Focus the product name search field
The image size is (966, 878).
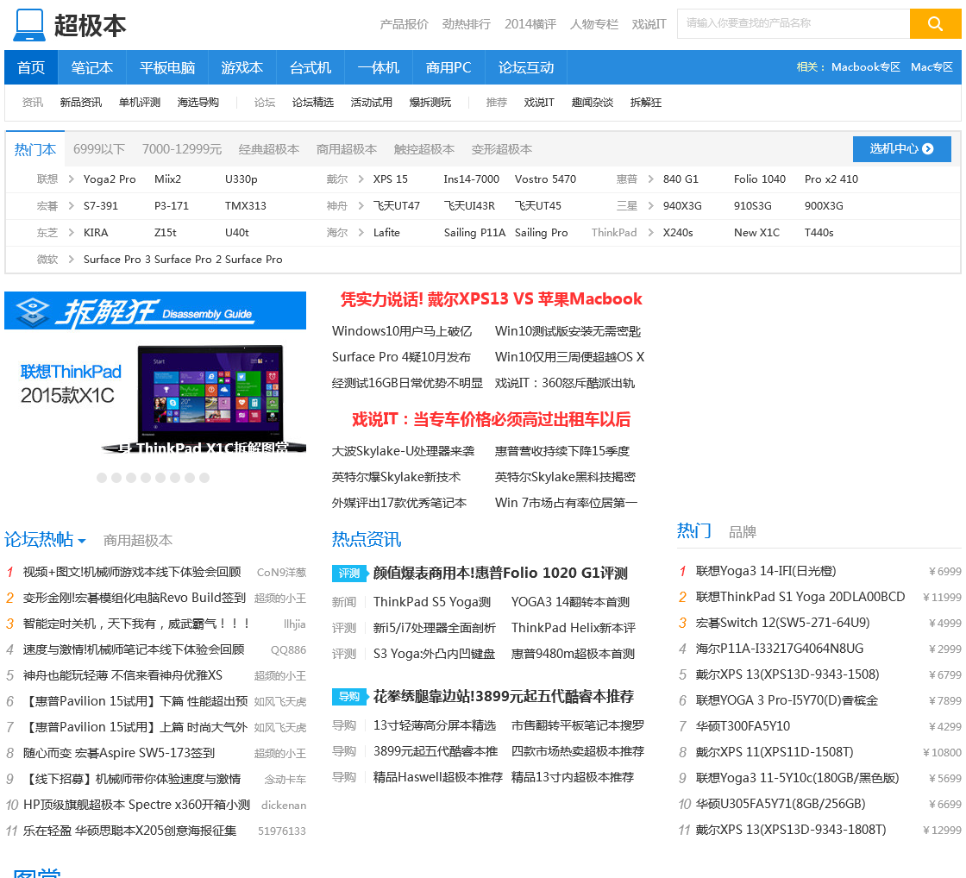click(x=793, y=23)
